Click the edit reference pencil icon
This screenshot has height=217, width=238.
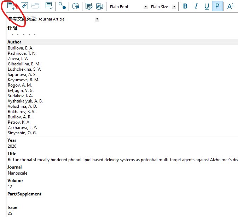pyautogui.click(x=89, y=6)
